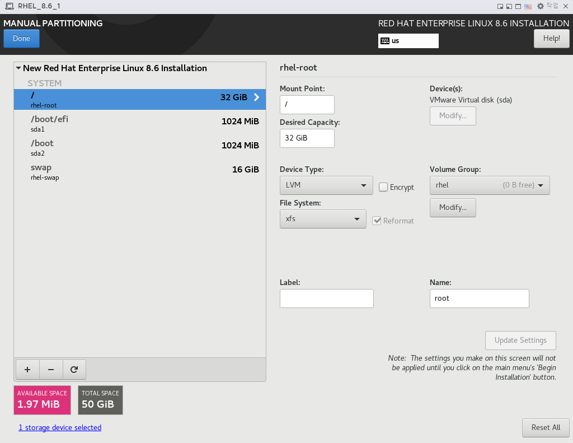Click the SYSTEM section heading

tap(45, 83)
